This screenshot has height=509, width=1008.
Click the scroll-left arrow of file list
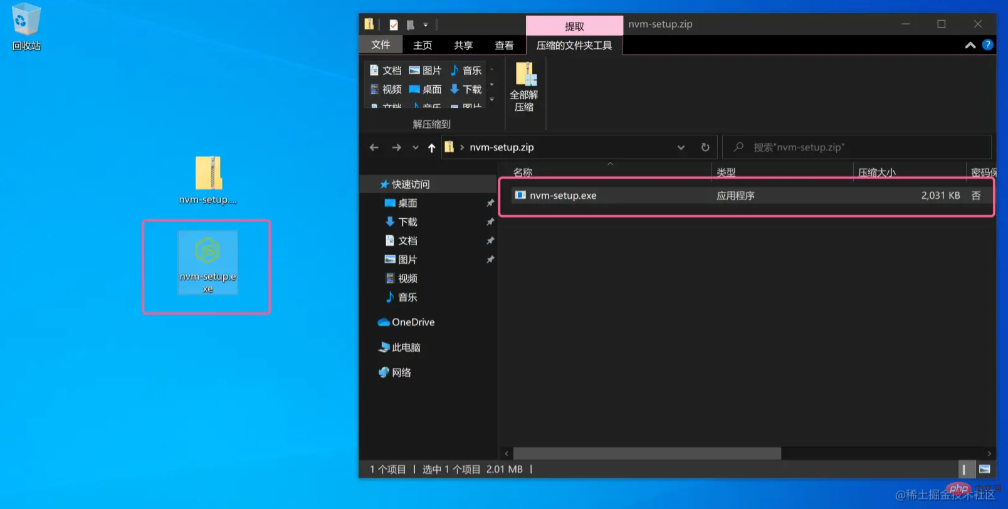[507, 453]
